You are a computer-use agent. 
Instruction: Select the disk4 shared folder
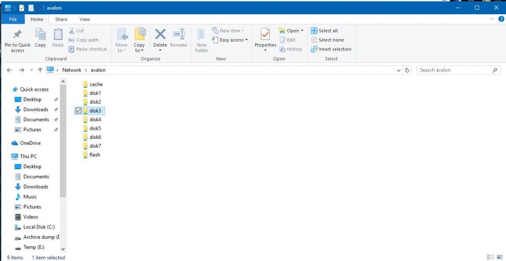point(92,120)
